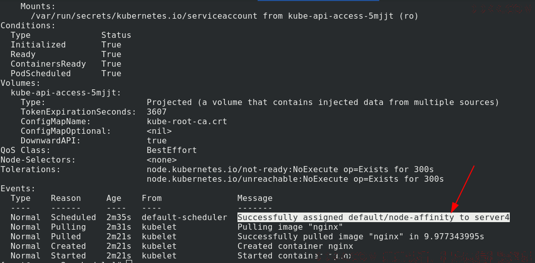
Task: Click the "Conditions:" section heading
Action: point(28,26)
